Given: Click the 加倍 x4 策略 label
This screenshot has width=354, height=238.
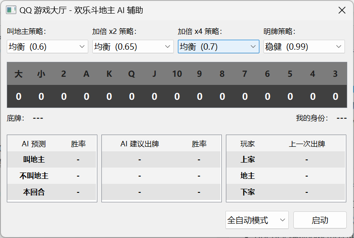Looking at the screenshot, I should point(200,32).
